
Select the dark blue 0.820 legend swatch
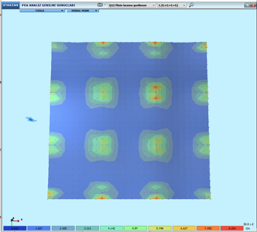(15, 228)
